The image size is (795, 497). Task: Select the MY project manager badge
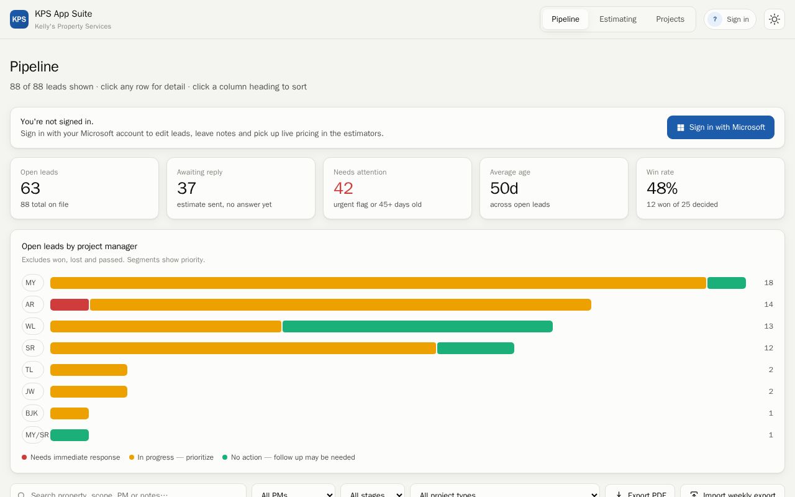click(x=33, y=283)
